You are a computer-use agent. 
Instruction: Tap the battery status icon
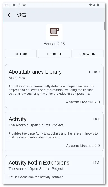click(98, 5)
